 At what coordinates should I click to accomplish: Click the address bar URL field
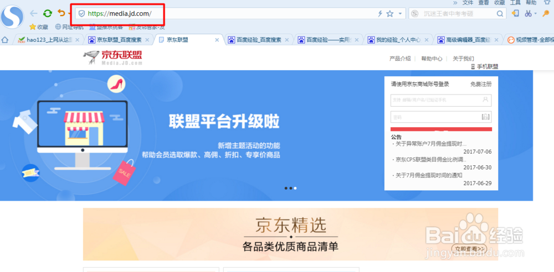(240, 14)
